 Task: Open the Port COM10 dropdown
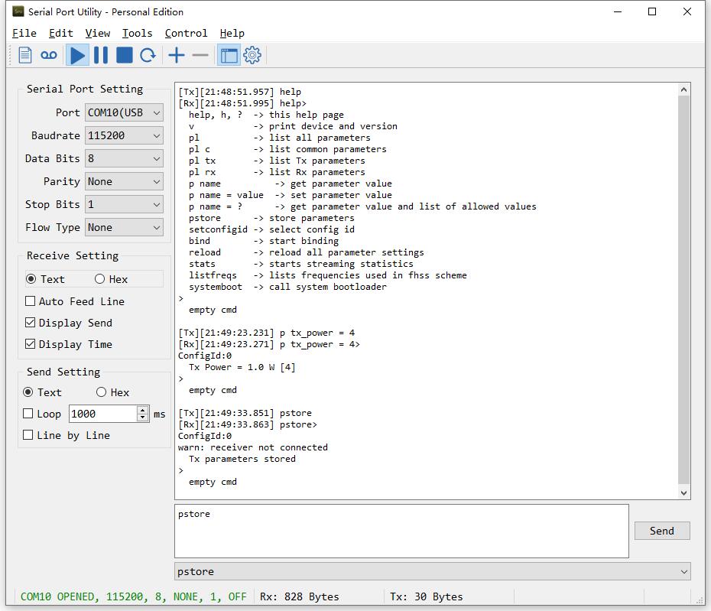pos(125,112)
